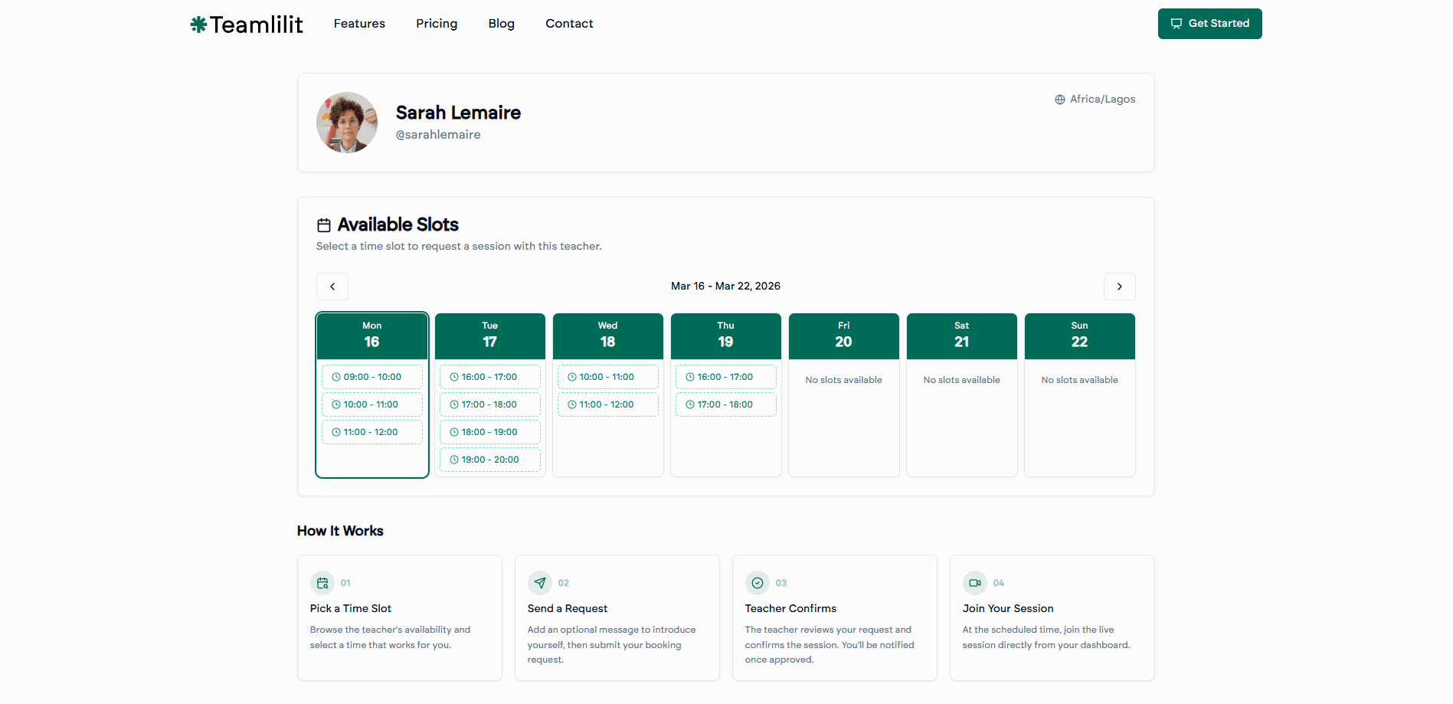This screenshot has width=1453, height=704.
Task: Click the Send a Request paper plane icon
Action: (x=540, y=583)
